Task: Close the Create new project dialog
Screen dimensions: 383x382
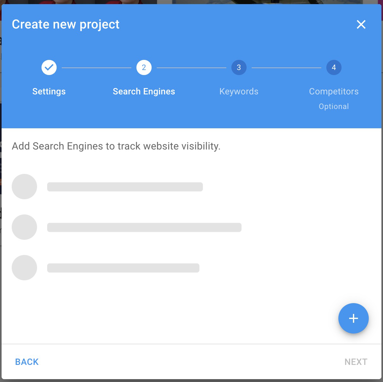Action: (361, 24)
